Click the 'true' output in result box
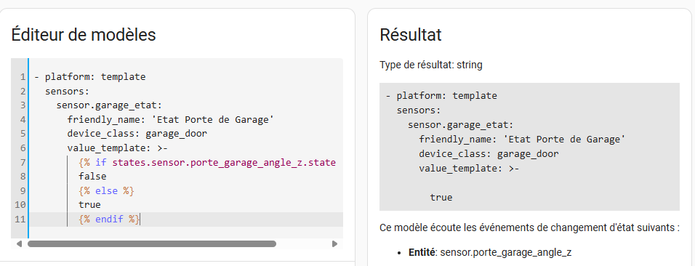 [x=441, y=197]
